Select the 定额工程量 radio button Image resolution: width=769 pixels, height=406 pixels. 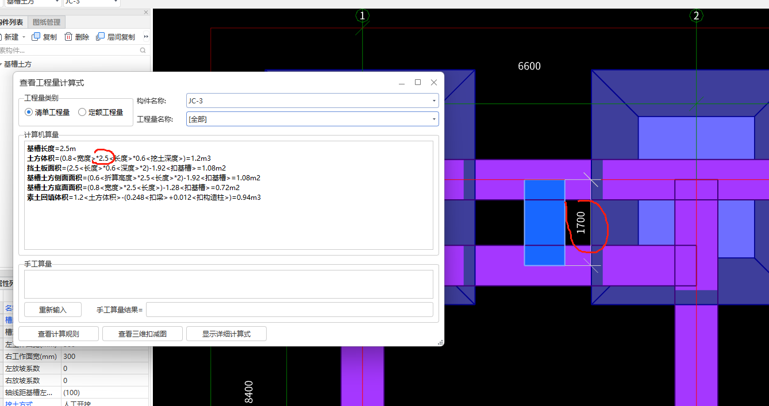[x=82, y=112]
